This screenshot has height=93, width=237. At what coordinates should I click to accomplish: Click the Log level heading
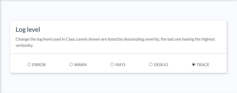(28, 29)
